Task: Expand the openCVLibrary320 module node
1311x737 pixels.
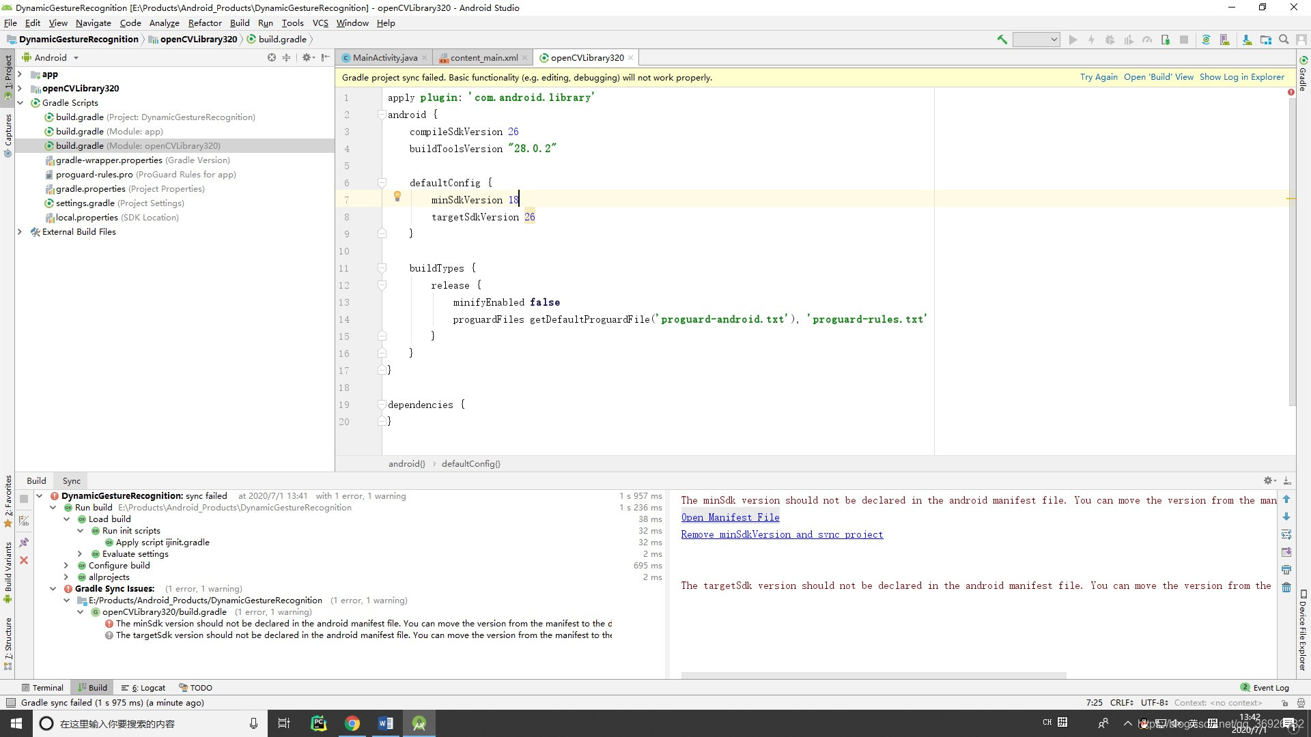Action: [x=20, y=89]
